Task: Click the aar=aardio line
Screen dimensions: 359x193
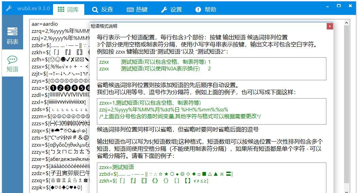Action: click(45, 24)
